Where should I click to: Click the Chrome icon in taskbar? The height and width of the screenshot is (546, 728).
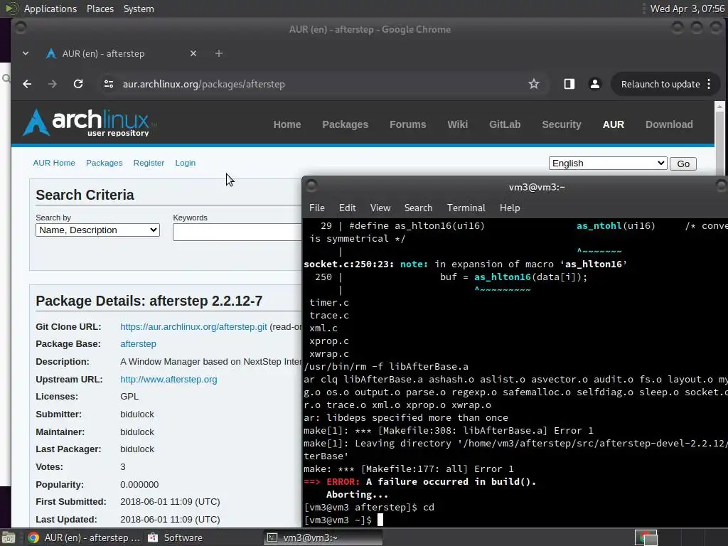click(x=33, y=537)
